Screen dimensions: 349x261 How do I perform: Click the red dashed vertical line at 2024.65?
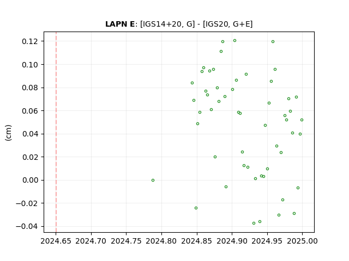(56, 132)
